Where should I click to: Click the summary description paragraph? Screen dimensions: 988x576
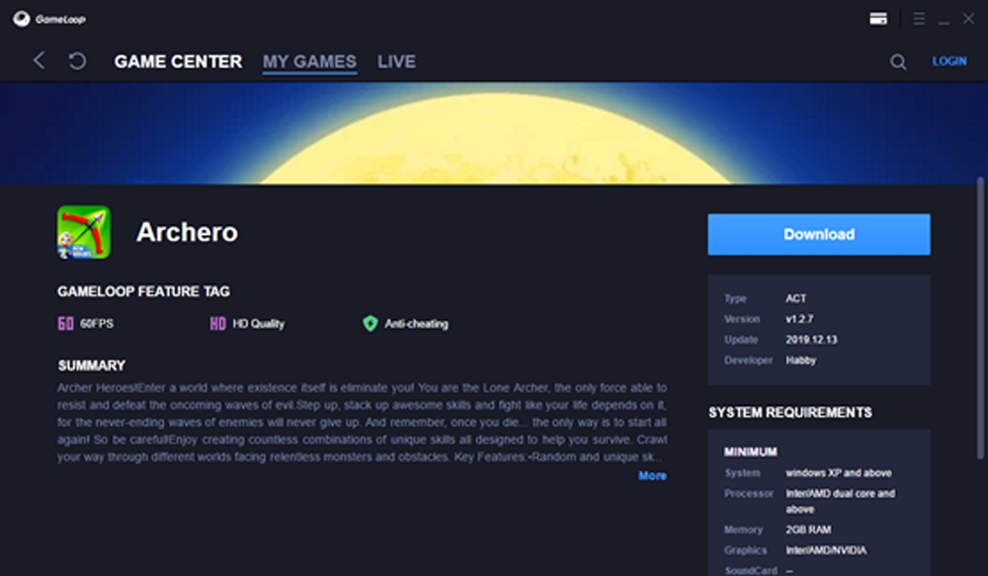point(362,422)
